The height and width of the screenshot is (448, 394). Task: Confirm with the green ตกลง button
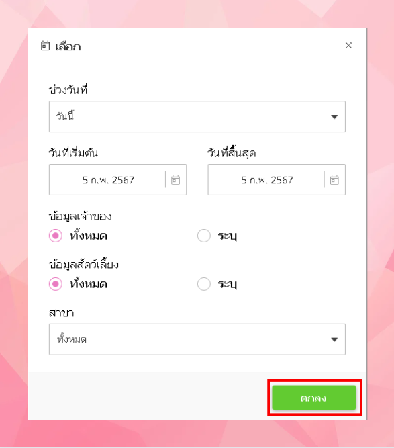314,398
